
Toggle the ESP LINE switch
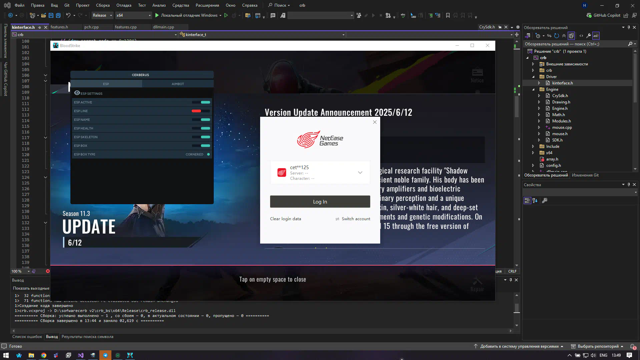click(201, 111)
